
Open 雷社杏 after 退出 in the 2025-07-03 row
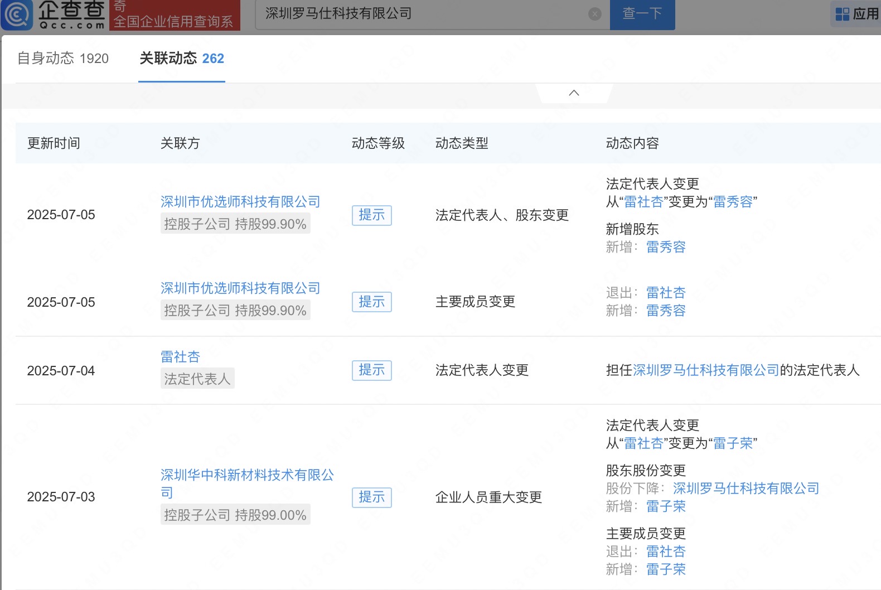coord(666,552)
